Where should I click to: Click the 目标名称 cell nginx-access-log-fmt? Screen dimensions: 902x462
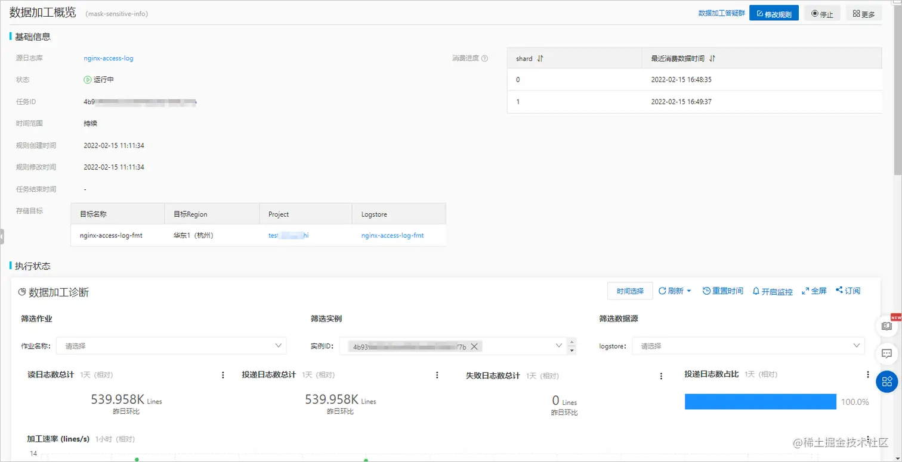point(111,236)
